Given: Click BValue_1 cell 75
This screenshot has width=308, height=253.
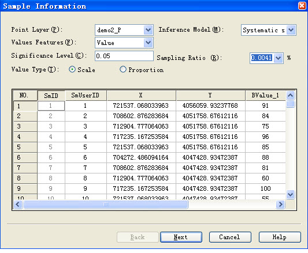Looking at the screenshot, I should pos(266,126).
